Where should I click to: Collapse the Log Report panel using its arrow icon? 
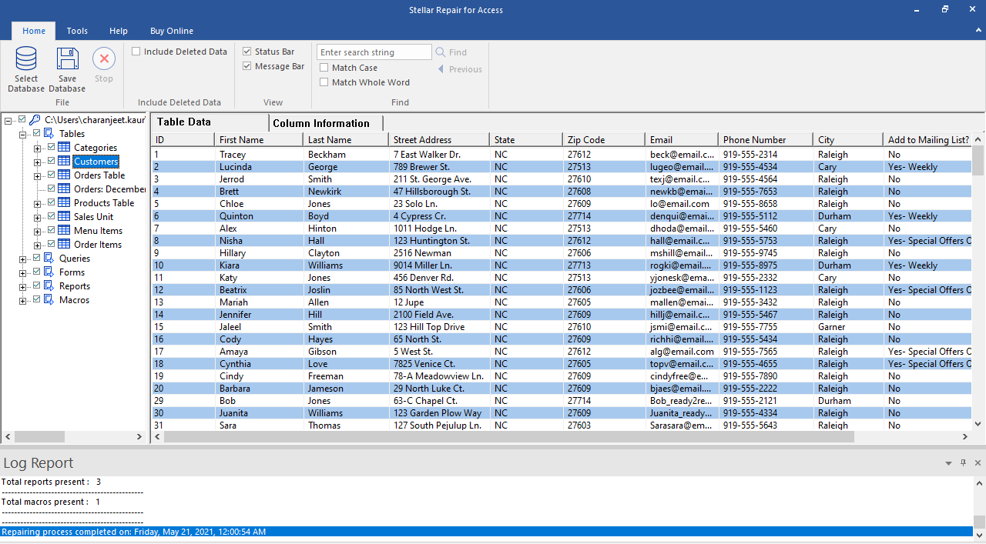(x=948, y=462)
